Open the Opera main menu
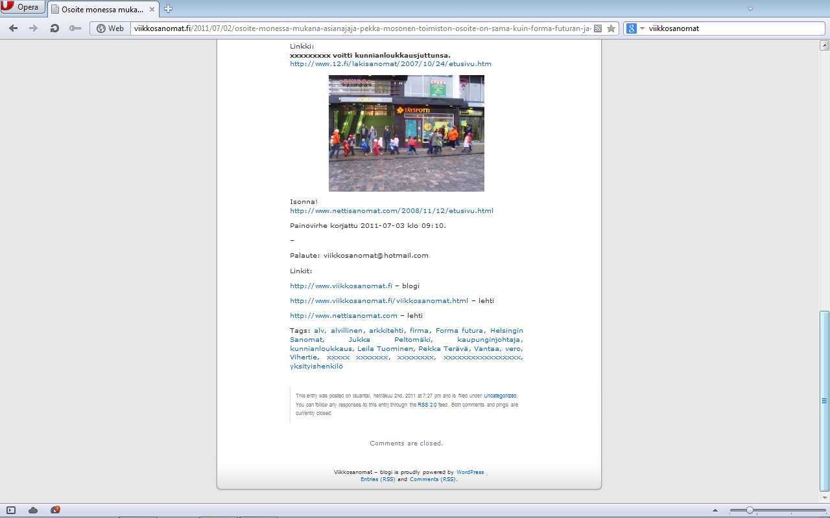830x518 pixels. pyautogui.click(x=23, y=8)
